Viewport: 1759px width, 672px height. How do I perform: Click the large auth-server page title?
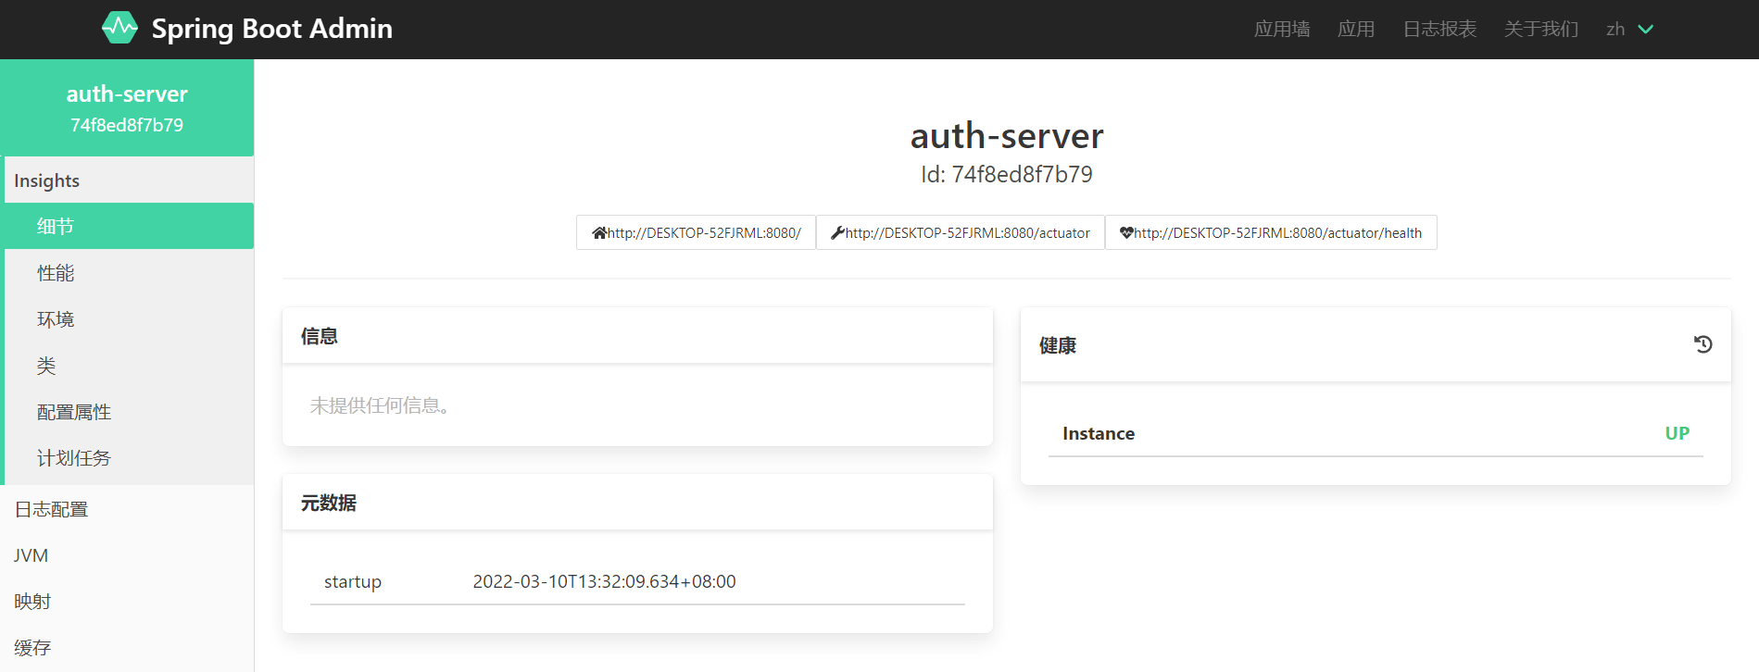[1007, 136]
